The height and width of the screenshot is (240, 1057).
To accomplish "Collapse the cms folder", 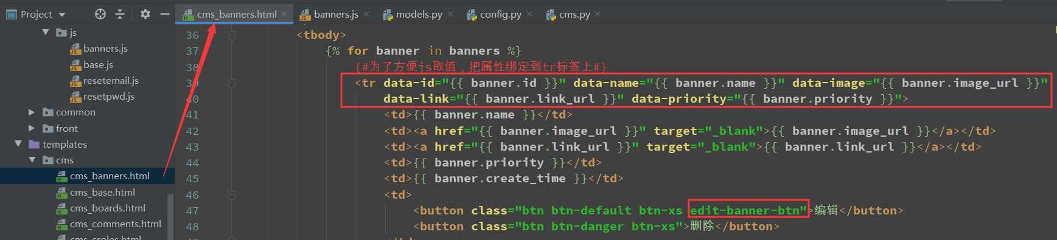I will (32, 160).
